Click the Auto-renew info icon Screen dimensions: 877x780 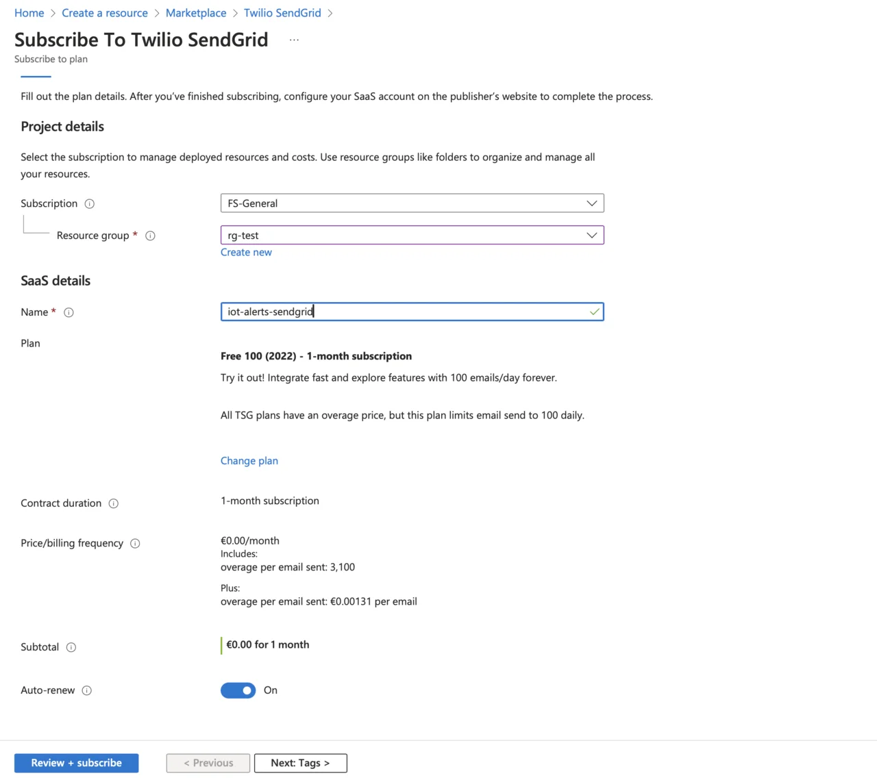tap(87, 690)
